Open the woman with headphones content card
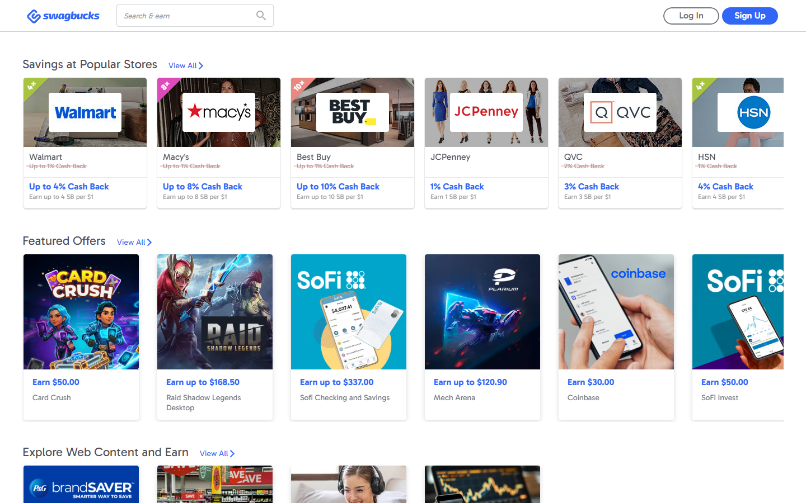The width and height of the screenshot is (806, 503). point(349,484)
